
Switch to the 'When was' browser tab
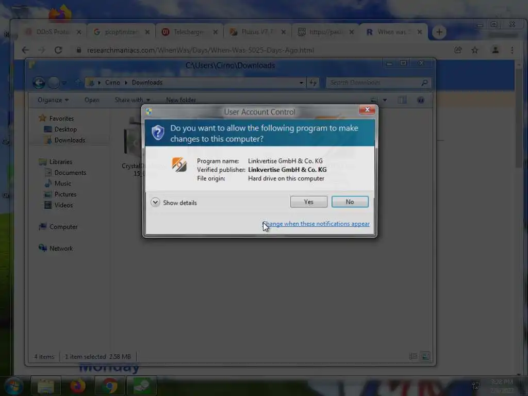pos(393,32)
